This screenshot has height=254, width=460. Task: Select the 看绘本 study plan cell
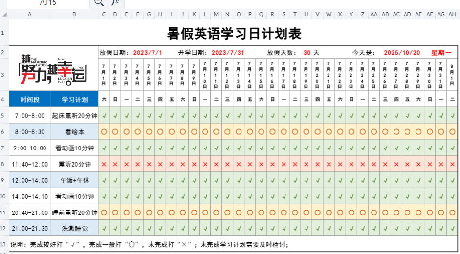(x=74, y=132)
